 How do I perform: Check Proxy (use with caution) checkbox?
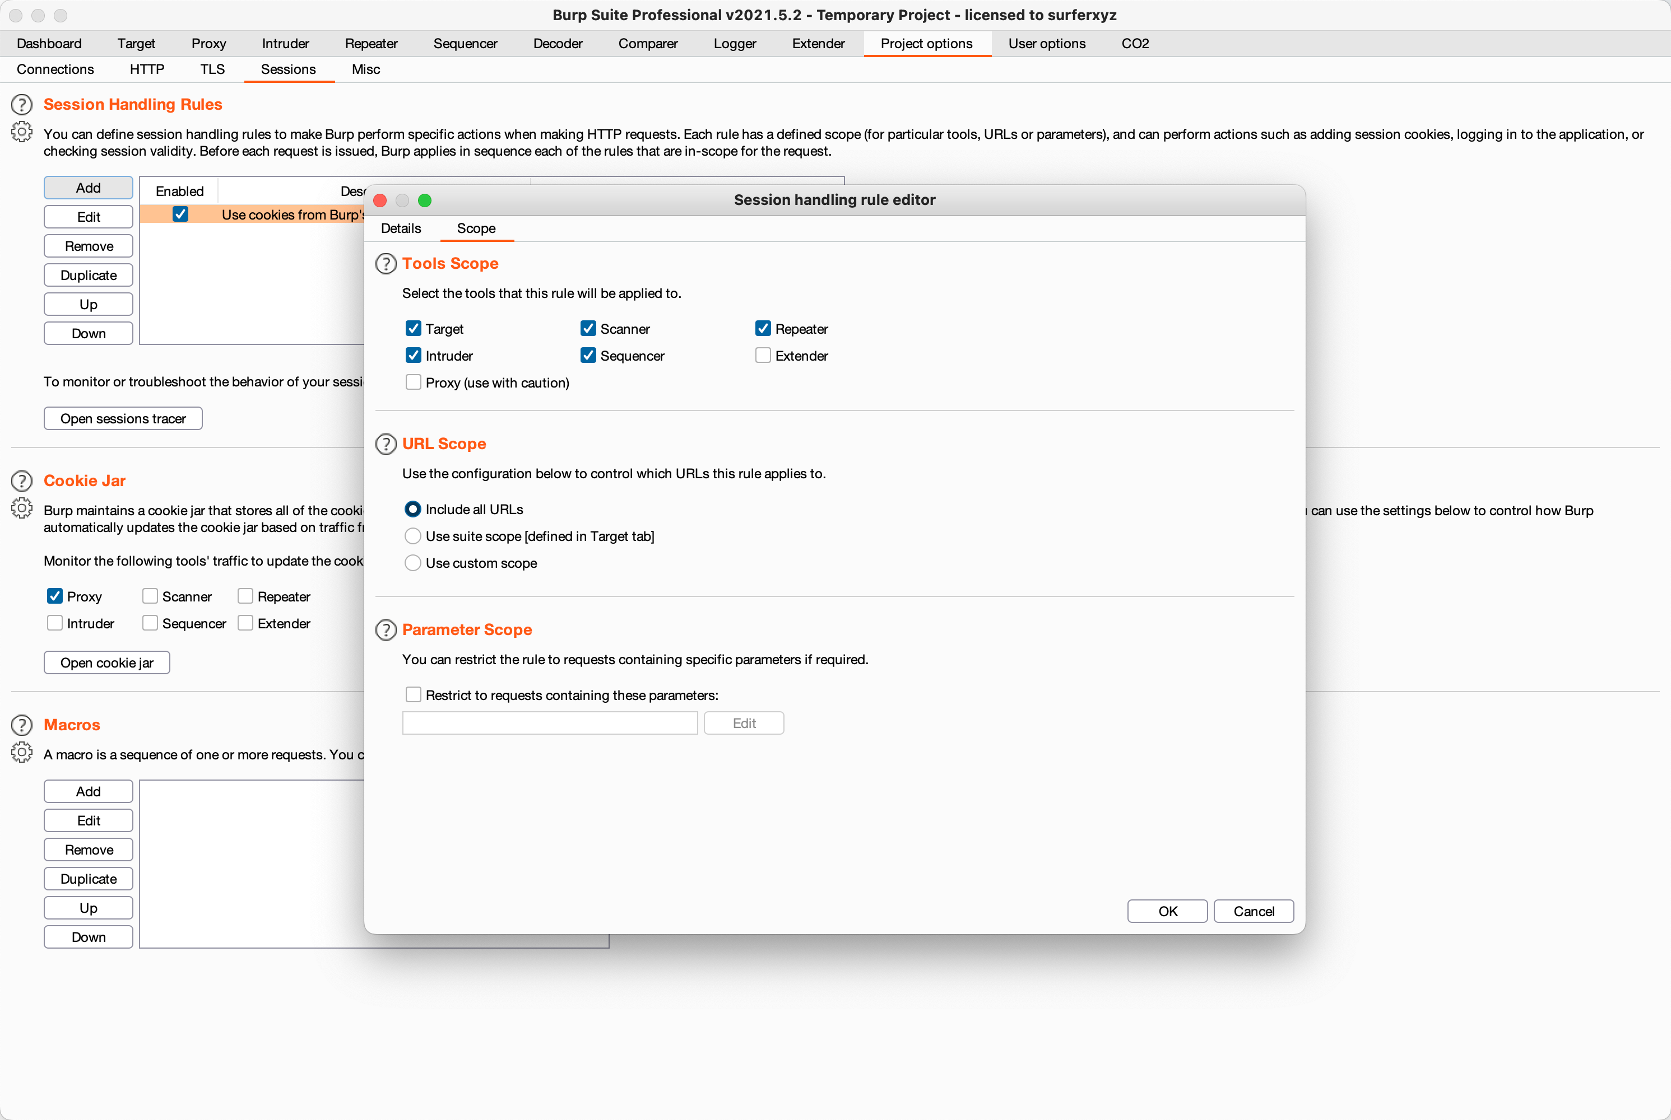413,383
